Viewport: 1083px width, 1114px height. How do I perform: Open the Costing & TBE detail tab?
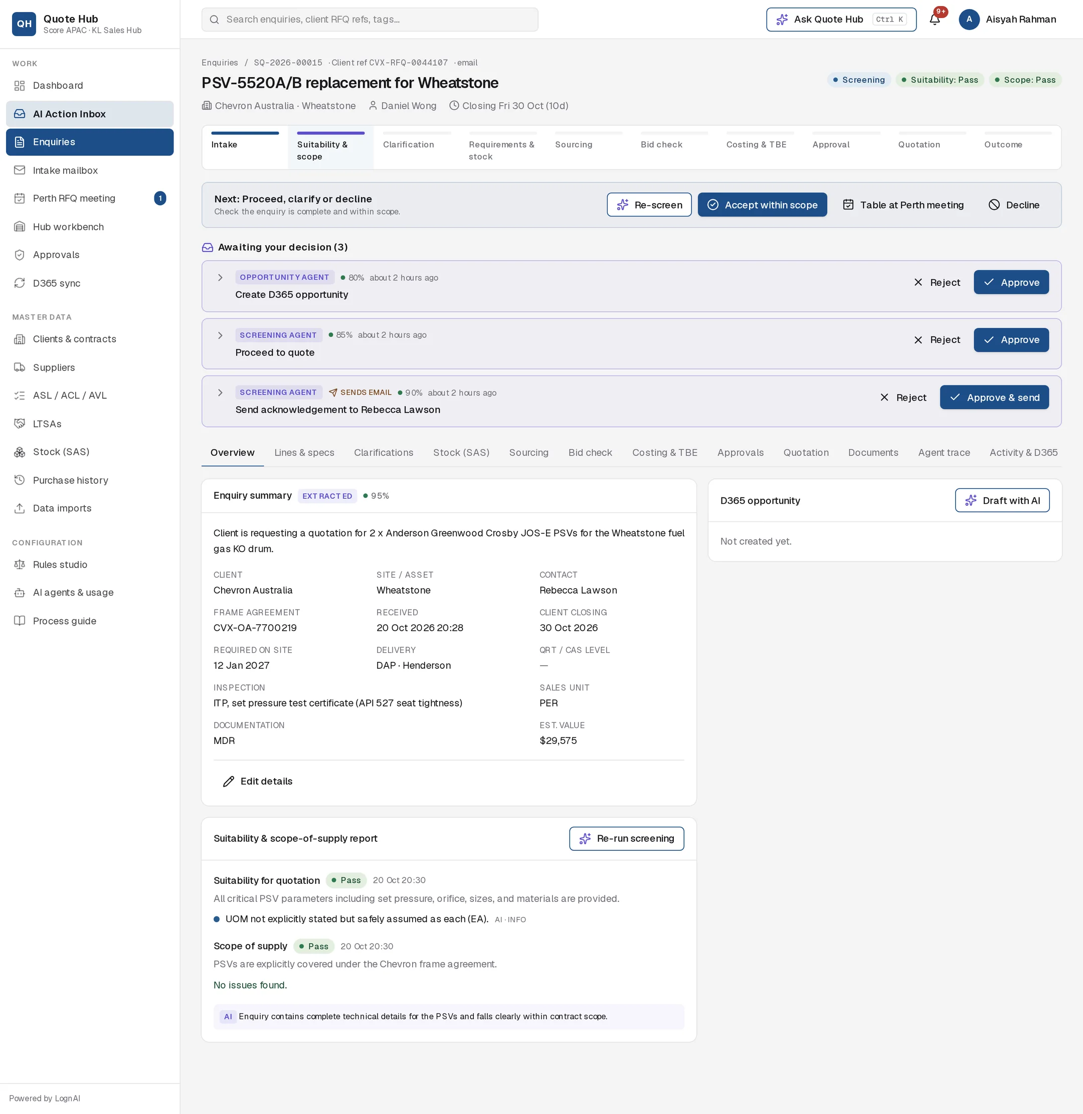point(664,453)
